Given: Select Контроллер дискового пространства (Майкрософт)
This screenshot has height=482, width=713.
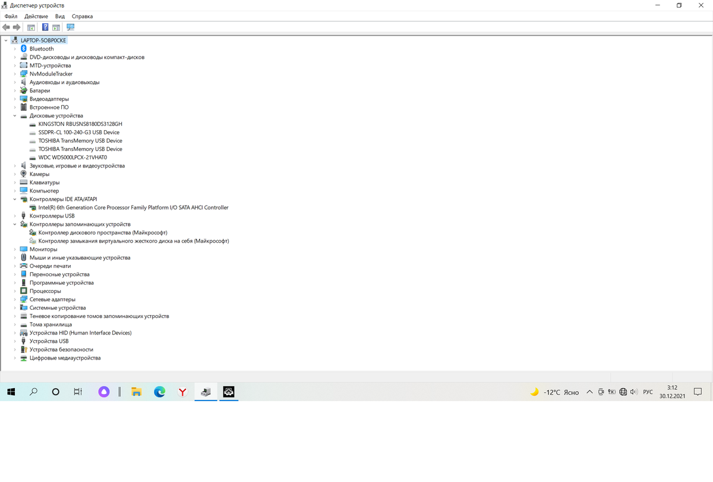Looking at the screenshot, I should [x=103, y=232].
